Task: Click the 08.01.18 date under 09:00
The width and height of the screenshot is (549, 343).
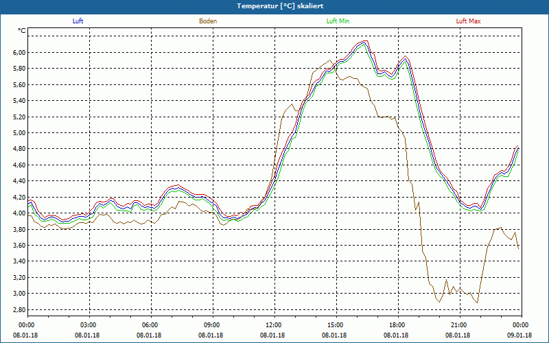Action: pyautogui.click(x=211, y=335)
